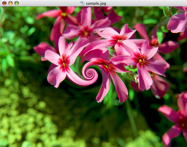Close the sample.jpg window
187x147 pixels.
(x=4, y=3)
